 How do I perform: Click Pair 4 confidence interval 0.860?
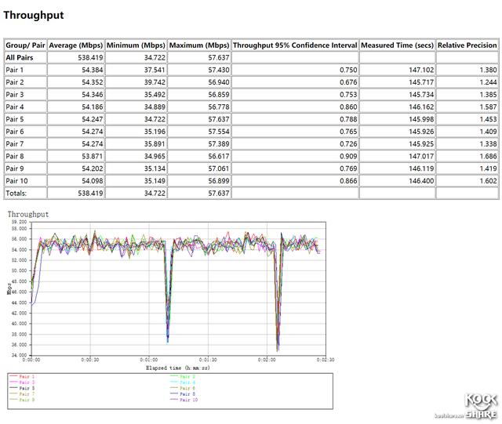(348, 107)
